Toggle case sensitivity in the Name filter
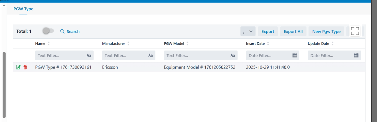 (x=89, y=55)
